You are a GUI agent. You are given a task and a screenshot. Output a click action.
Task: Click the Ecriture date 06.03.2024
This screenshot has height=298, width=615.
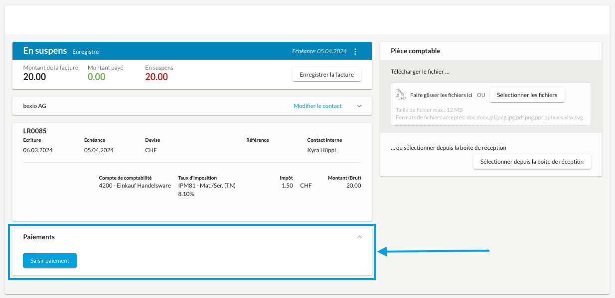pyautogui.click(x=38, y=150)
